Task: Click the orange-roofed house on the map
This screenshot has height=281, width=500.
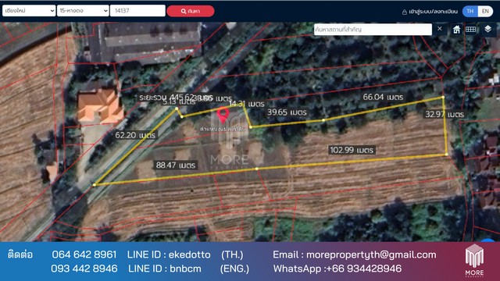Action: coord(100,105)
